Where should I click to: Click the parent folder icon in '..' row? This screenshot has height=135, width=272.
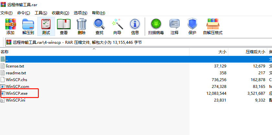3,59
